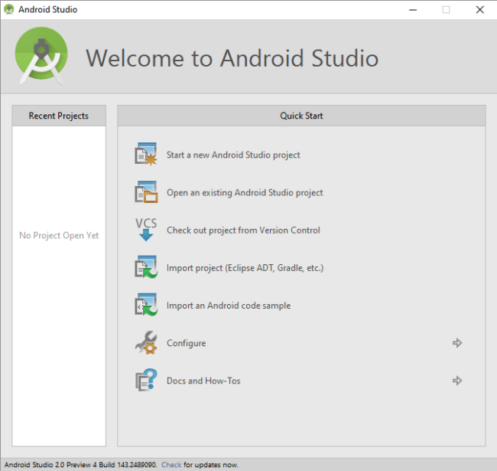Click the Check link for updates
The height and width of the screenshot is (471, 497).
[x=171, y=465]
